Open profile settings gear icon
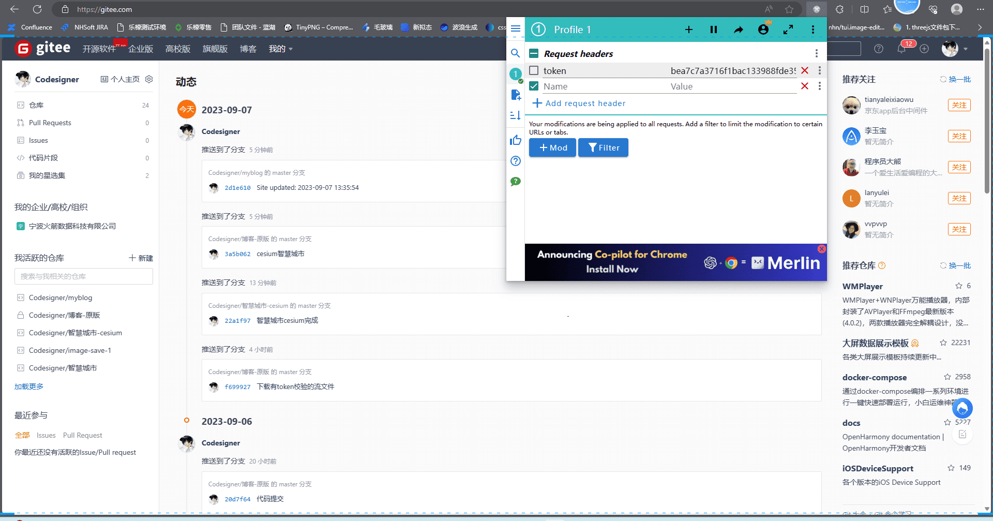Screen dimensions: 993x521 click(149, 79)
